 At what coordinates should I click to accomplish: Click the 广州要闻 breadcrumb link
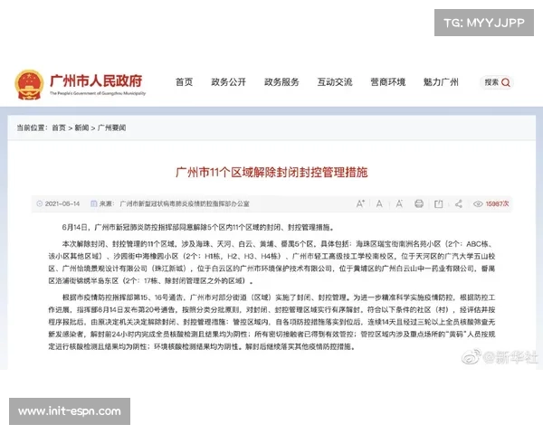(112, 128)
